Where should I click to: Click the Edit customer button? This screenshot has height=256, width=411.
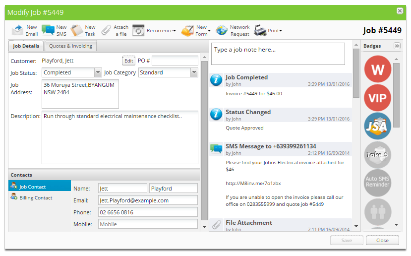coord(128,61)
